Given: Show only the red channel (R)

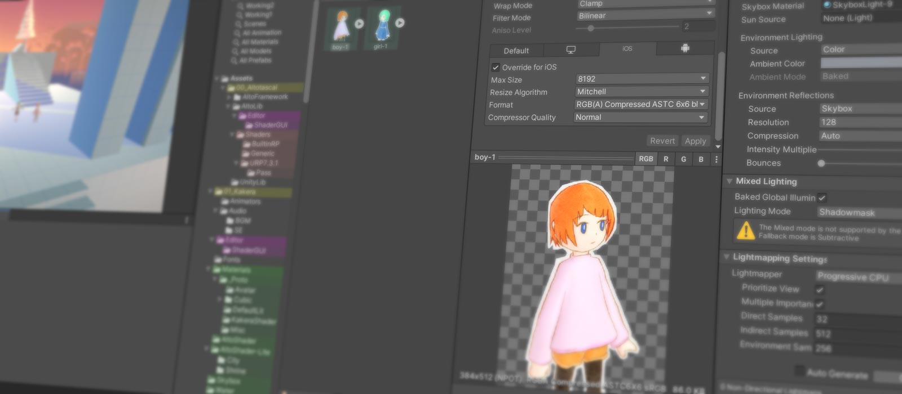Looking at the screenshot, I should tap(666, 159).
